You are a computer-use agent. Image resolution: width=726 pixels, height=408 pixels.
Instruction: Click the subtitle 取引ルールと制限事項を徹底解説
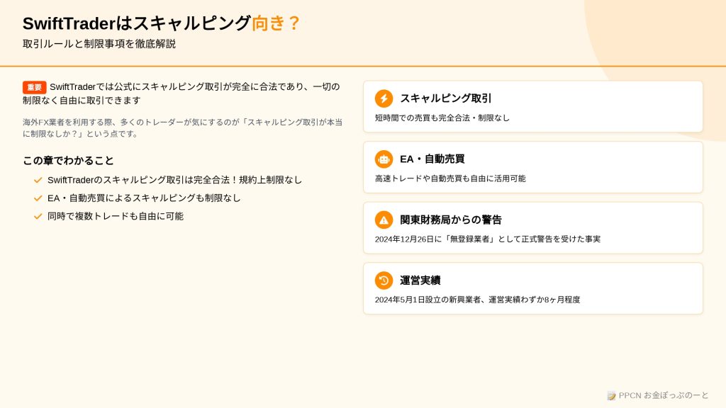point(99,44)
